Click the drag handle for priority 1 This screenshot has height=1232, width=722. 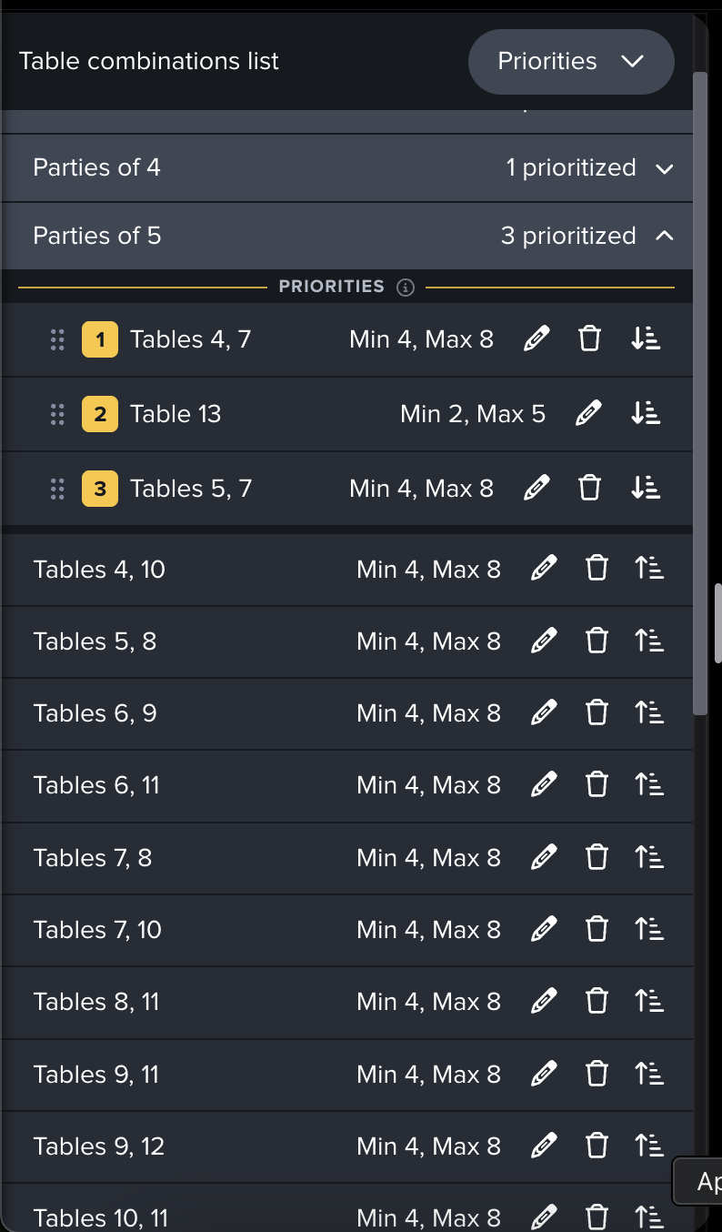click(57, 340)
